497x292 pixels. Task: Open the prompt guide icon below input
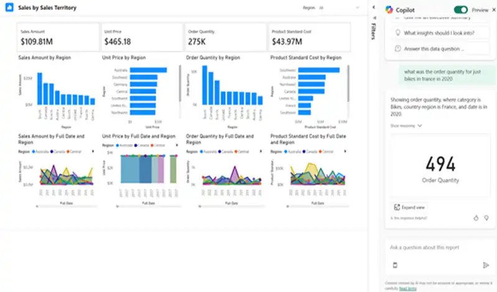tap(395, 265)
